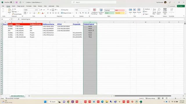Click the Top Align icon
Image resolution: width=186 pixels, height=104 pixels.
click(x=48, y=10)
